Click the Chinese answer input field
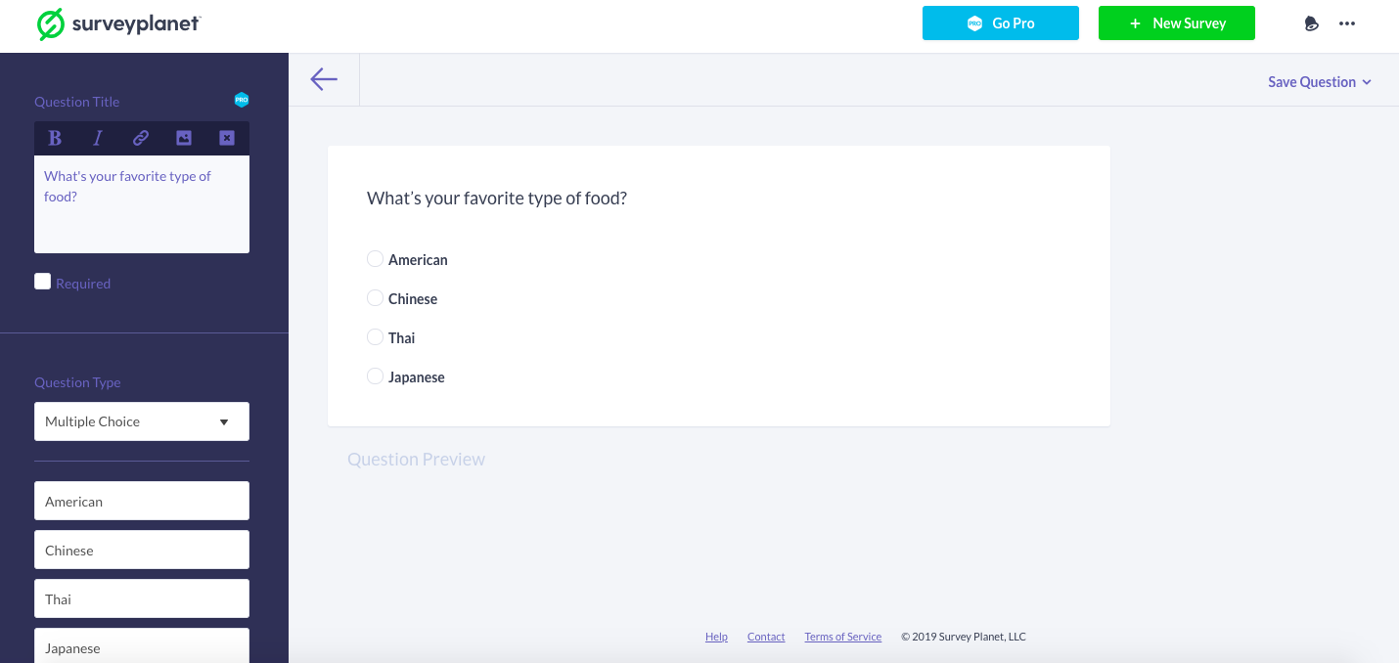The image size is (1399, 663). (142, 550)
